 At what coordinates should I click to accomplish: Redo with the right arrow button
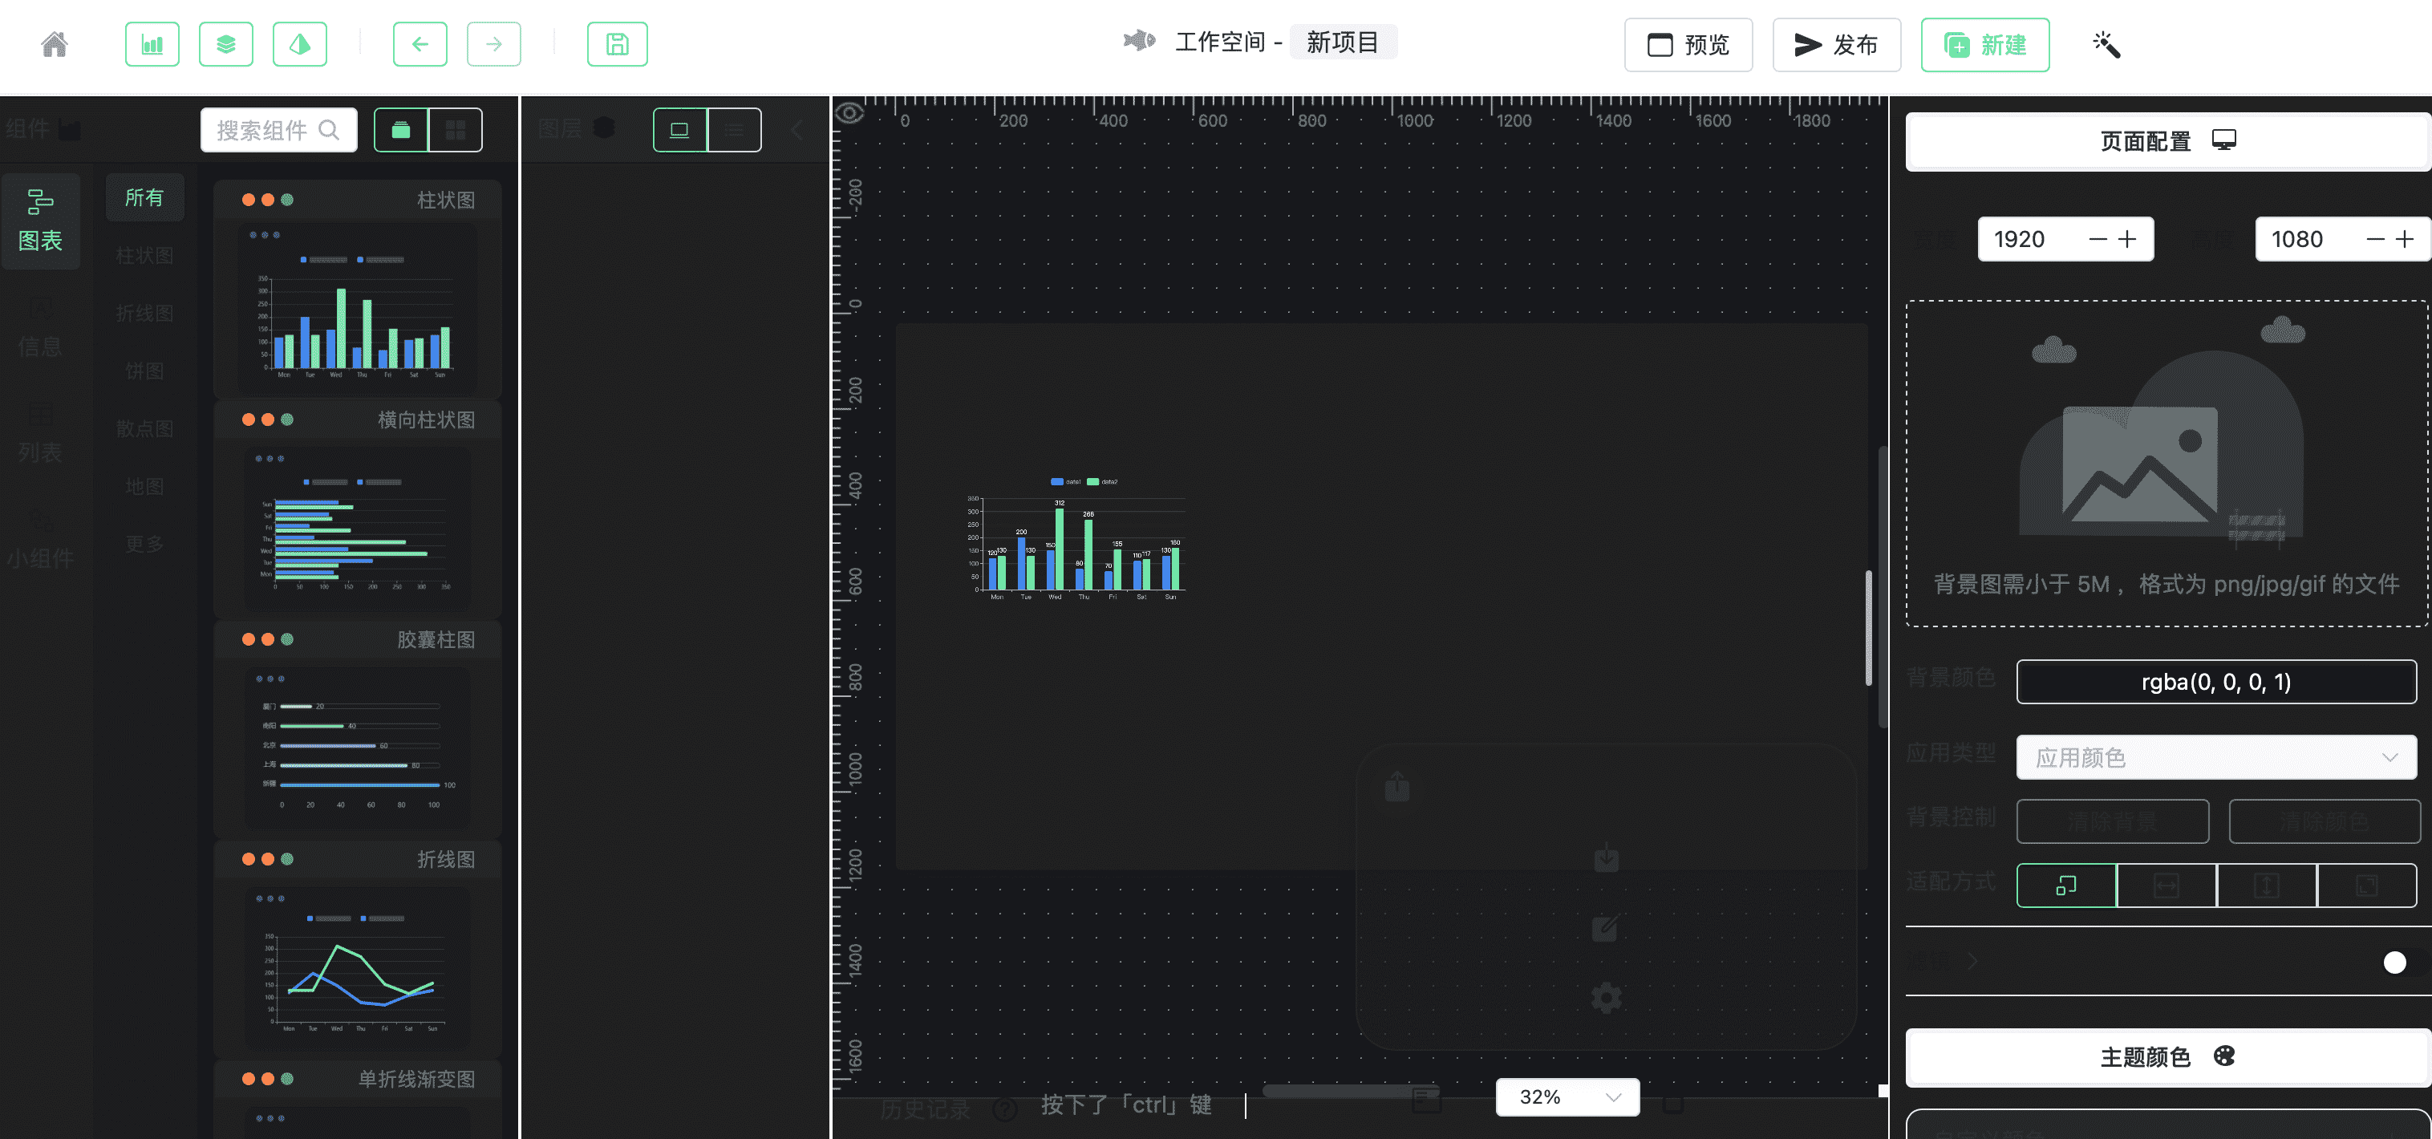point(494,43)
